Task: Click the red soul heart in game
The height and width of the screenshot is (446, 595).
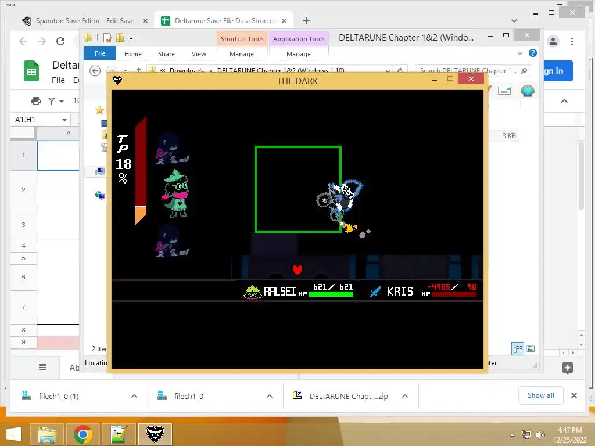Action: point(297,269)
